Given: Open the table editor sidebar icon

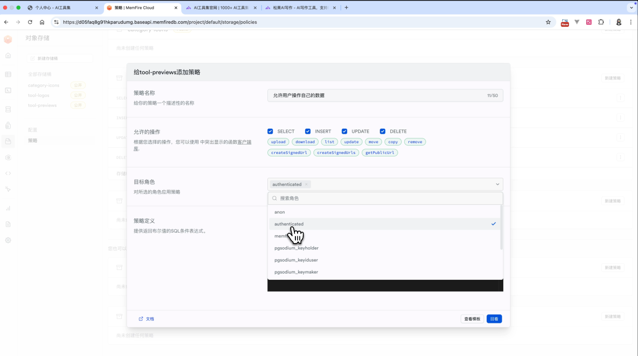Looking at the screenshot, I should click(8, 74).
